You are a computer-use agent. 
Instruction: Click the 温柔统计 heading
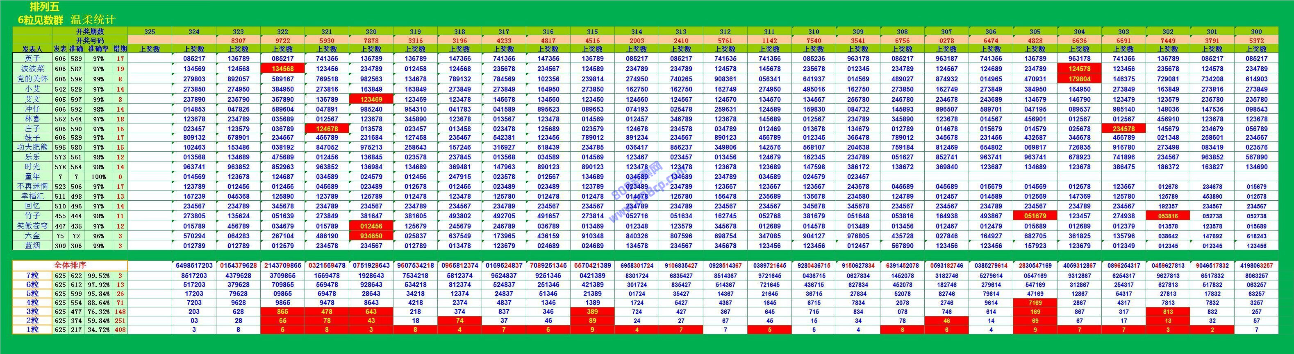pos(93,20)
